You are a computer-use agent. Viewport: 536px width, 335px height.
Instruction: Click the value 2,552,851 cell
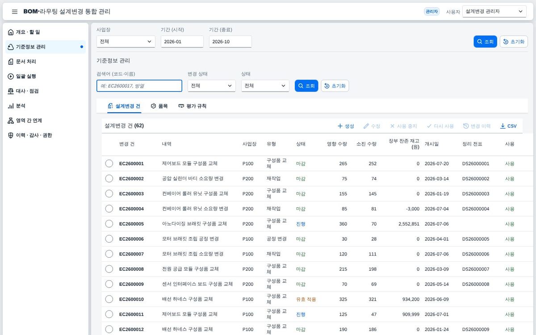point(409,224)
